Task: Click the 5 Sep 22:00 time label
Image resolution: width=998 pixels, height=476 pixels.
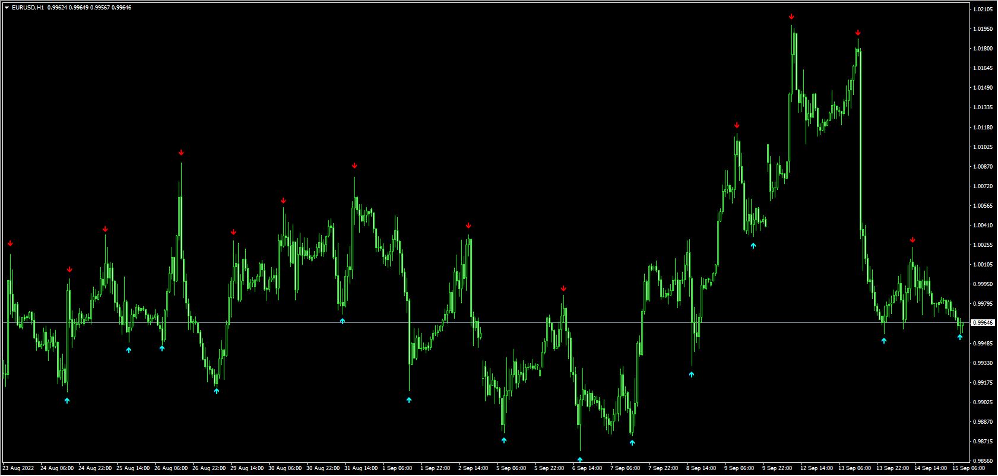Action: (x=549, y=468)
